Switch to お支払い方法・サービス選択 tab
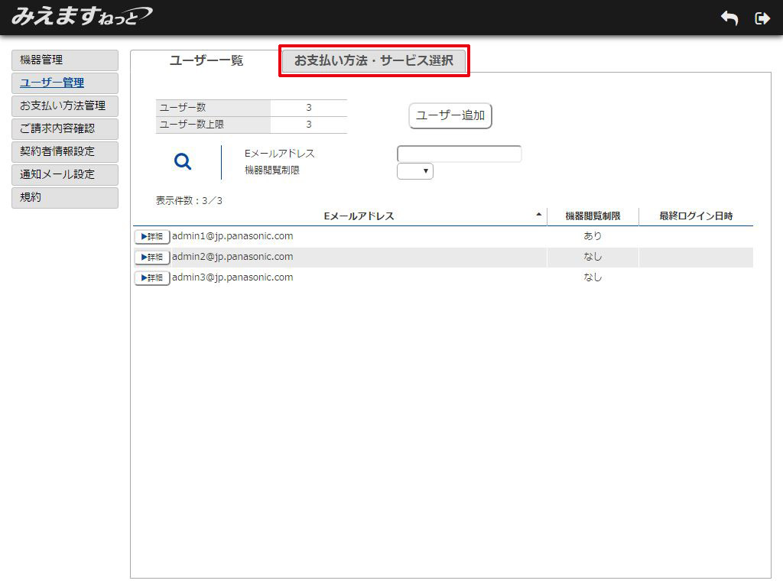Image resolution: width=783 pixels, height=587 pixels. [x=374, y=61]
